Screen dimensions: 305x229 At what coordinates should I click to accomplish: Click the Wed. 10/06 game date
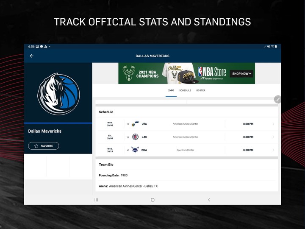110,124
